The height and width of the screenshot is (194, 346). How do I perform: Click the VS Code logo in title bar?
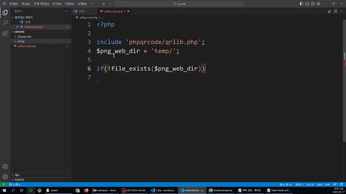coord(4,4)
